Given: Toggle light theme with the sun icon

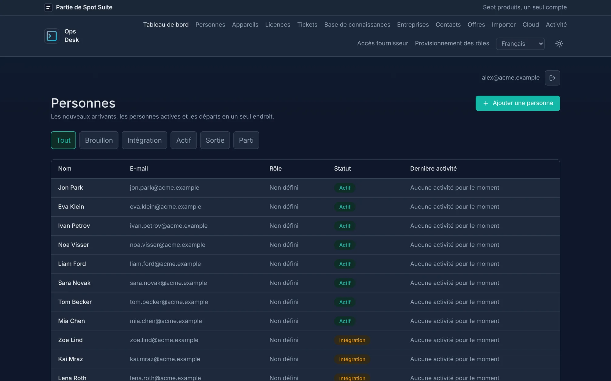Looking at the screenshot, I should [x=559, y=44].
